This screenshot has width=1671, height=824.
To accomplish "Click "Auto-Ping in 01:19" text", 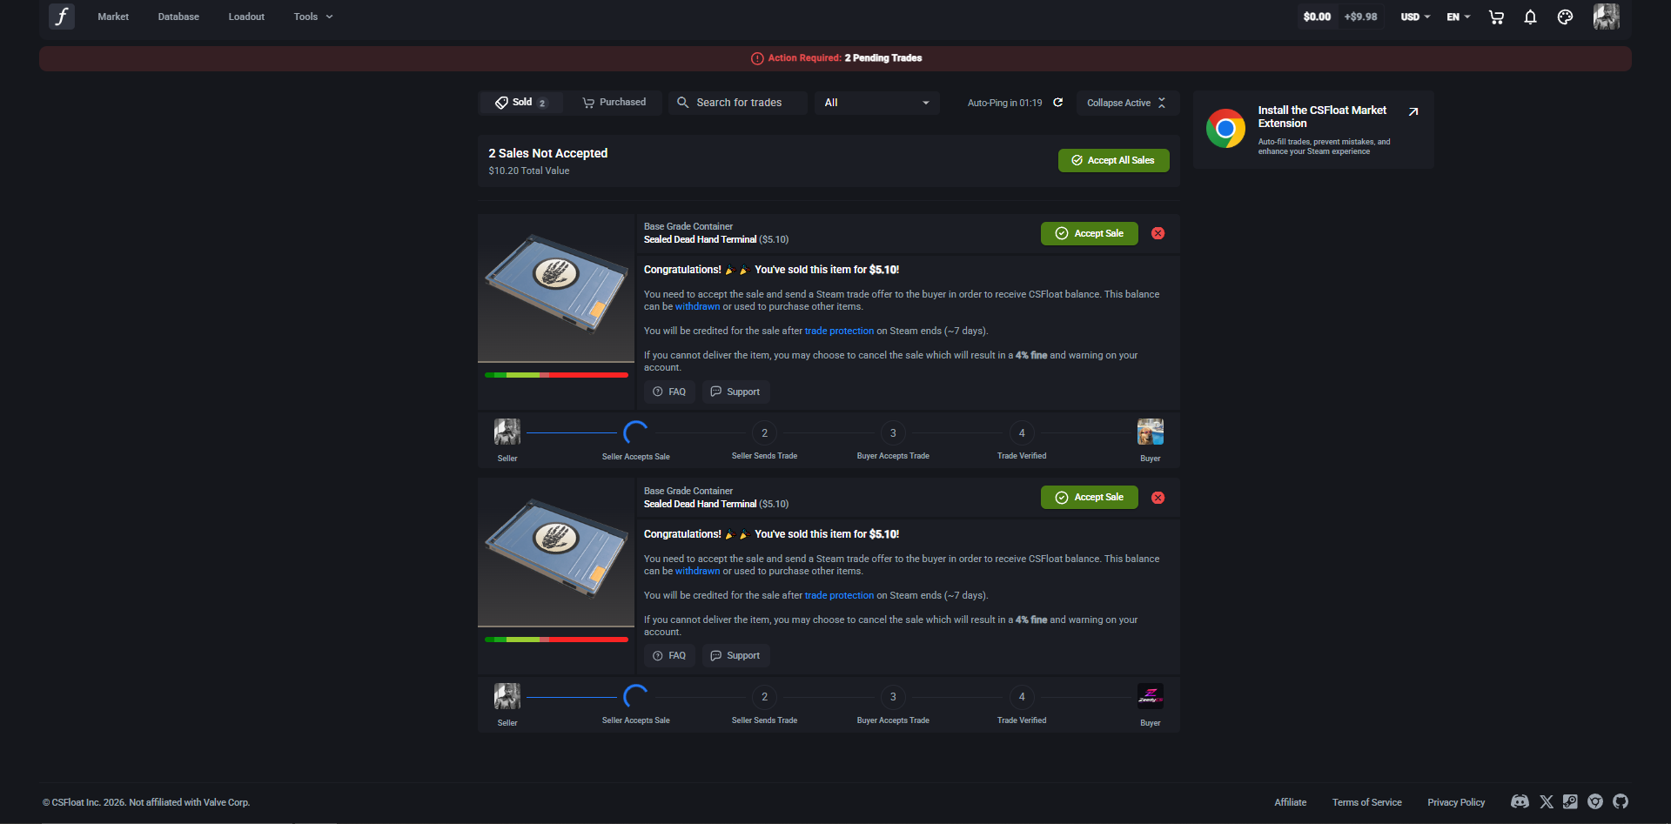I will click(x=1004, y=103).
